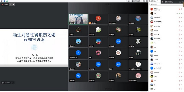This screenshot has height=92, width=184.
Task: Open the manage members panel tab
Action: (x=154, y=1)
